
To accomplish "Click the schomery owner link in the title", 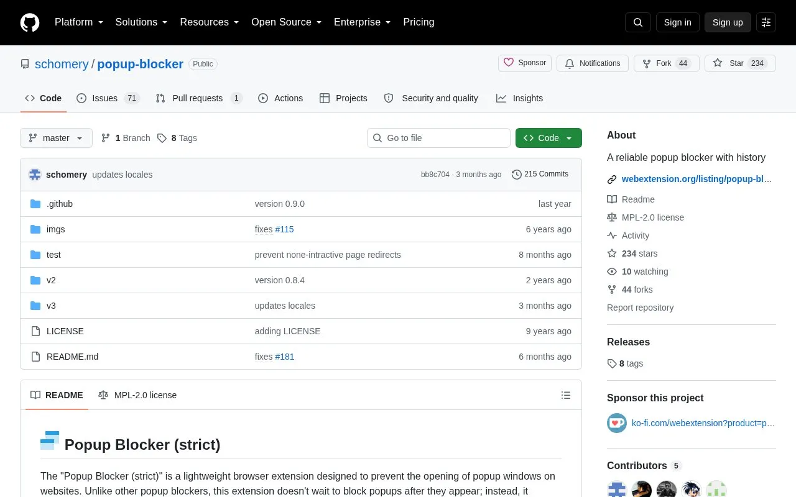I will click(x=62, y=64).
